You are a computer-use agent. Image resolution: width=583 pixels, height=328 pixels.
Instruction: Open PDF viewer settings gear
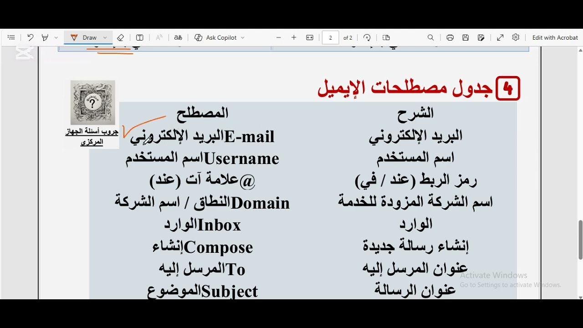click(x=516, y=38)
